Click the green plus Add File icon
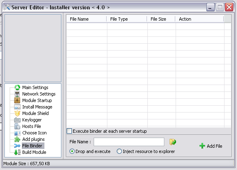 tap(202, 146)
